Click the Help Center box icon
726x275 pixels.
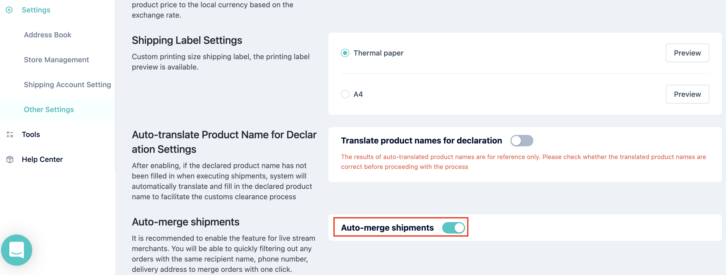[10, 159]
